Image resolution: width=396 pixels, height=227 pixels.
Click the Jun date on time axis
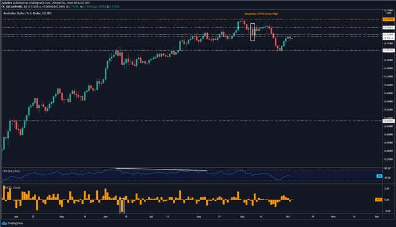pos(105,217)
